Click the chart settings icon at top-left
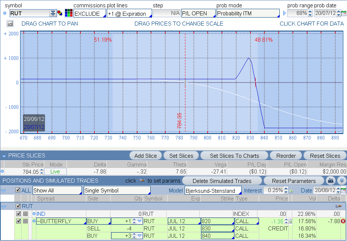347x241 pixels. [10, 24]
